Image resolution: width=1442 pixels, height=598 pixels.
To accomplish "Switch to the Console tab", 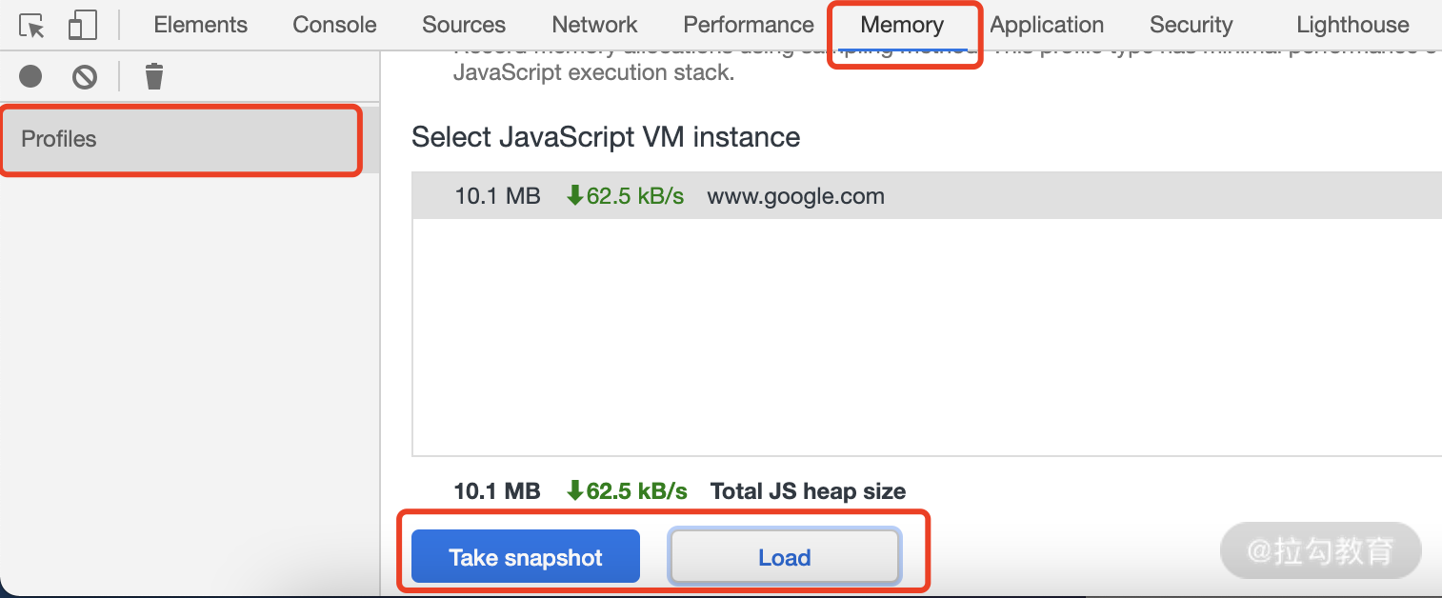I will coord(334,26).
